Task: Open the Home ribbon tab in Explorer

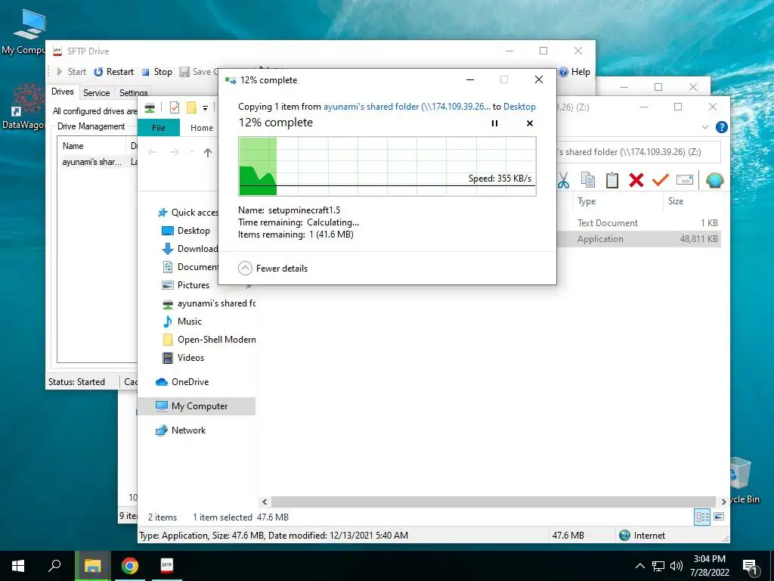Action: 202,127
